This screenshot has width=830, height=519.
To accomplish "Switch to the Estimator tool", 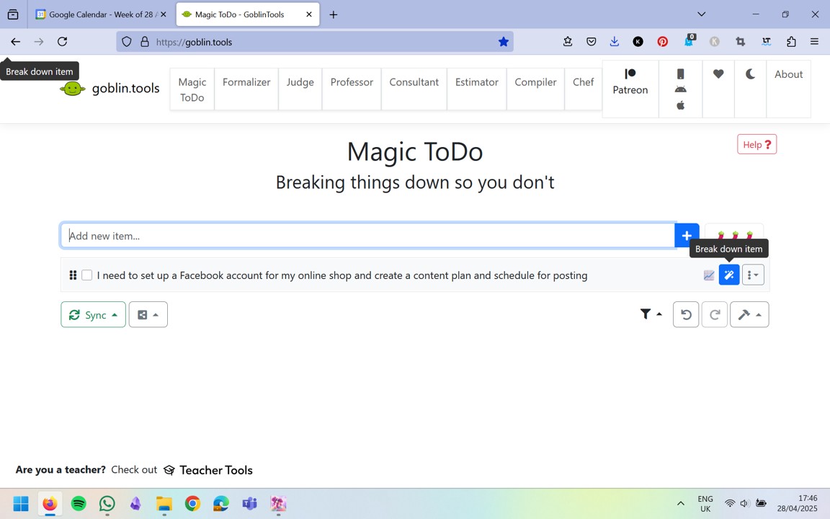I will pos(476,82).
